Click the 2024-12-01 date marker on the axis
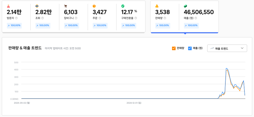This screenshot has width=254, height=117. [134, 103]
